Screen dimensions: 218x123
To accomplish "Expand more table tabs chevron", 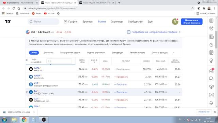I will click(173, 53).
